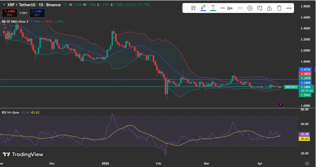Open chart settings gear at axis corner

tap(307, 163)
